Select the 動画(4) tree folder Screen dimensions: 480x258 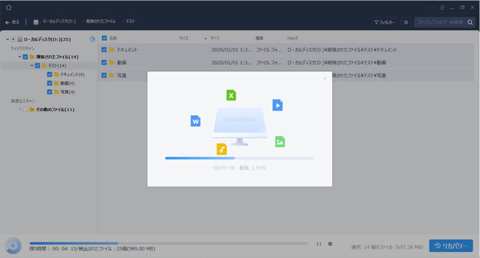pyautogui.click(x=64, y=83)
